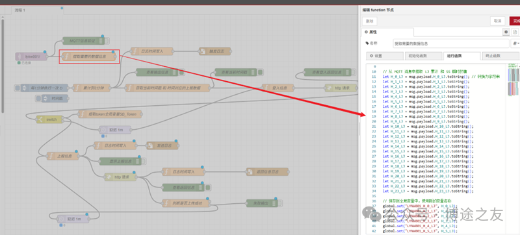Image resolution: width=520 pixels, height=235 pixels.
Task: Select http 请求 node after 登入信息
Action: 341,88
